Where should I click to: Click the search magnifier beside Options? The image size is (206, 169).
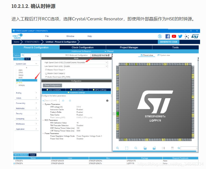click(22, 55)
